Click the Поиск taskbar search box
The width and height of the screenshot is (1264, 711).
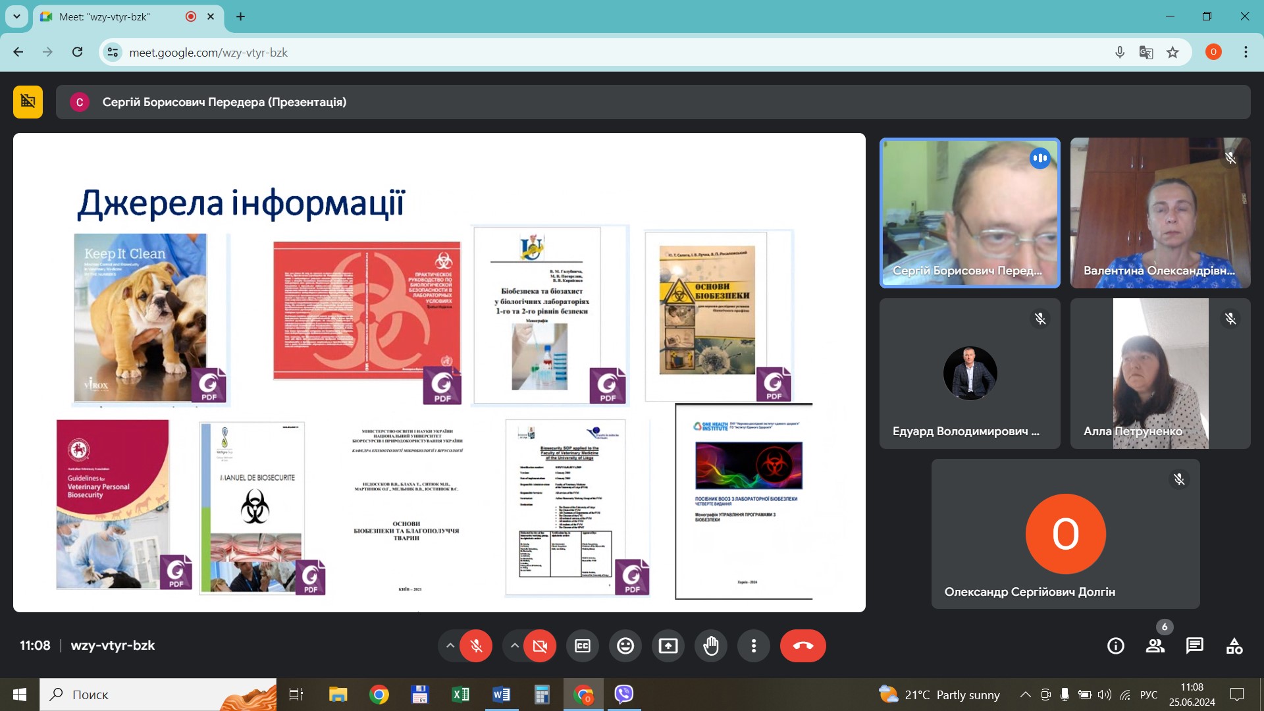click(158, 695)
